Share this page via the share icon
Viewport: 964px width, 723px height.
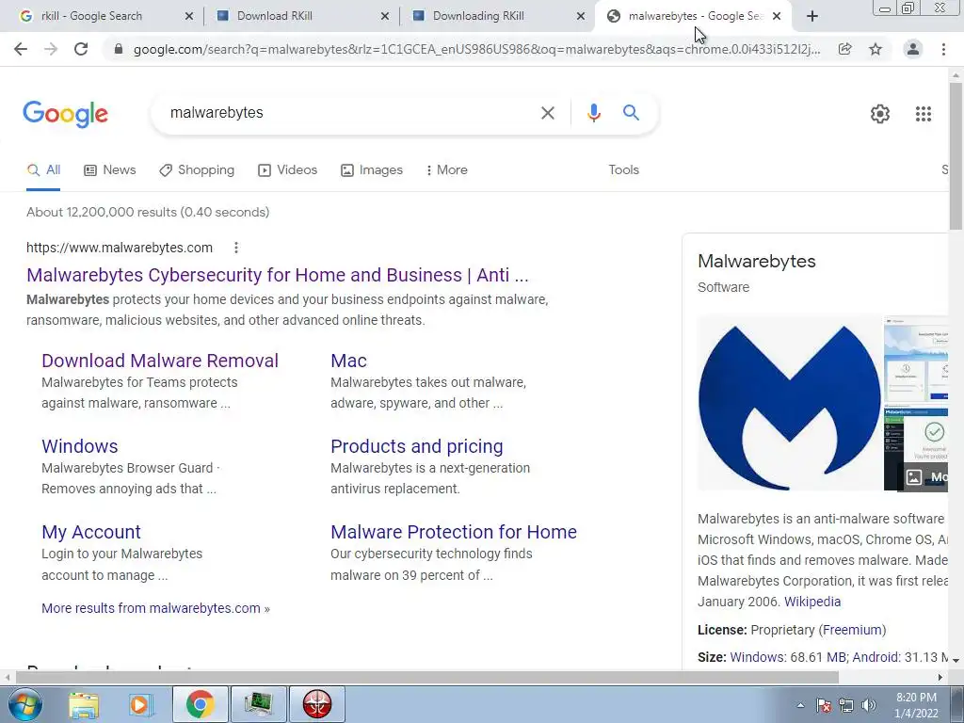pos(845,49)
